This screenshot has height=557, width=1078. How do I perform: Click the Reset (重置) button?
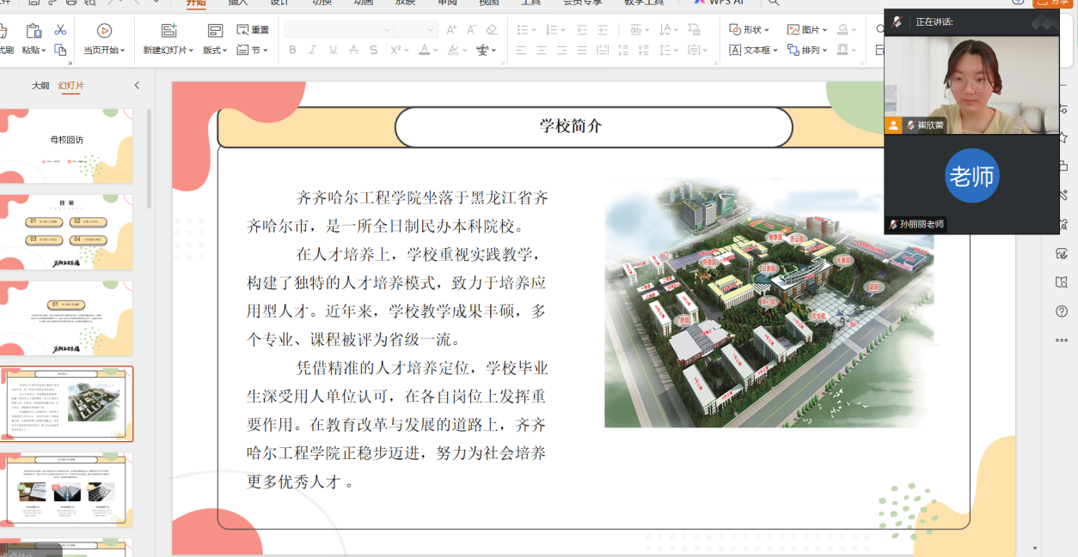(x=253, y=30)
